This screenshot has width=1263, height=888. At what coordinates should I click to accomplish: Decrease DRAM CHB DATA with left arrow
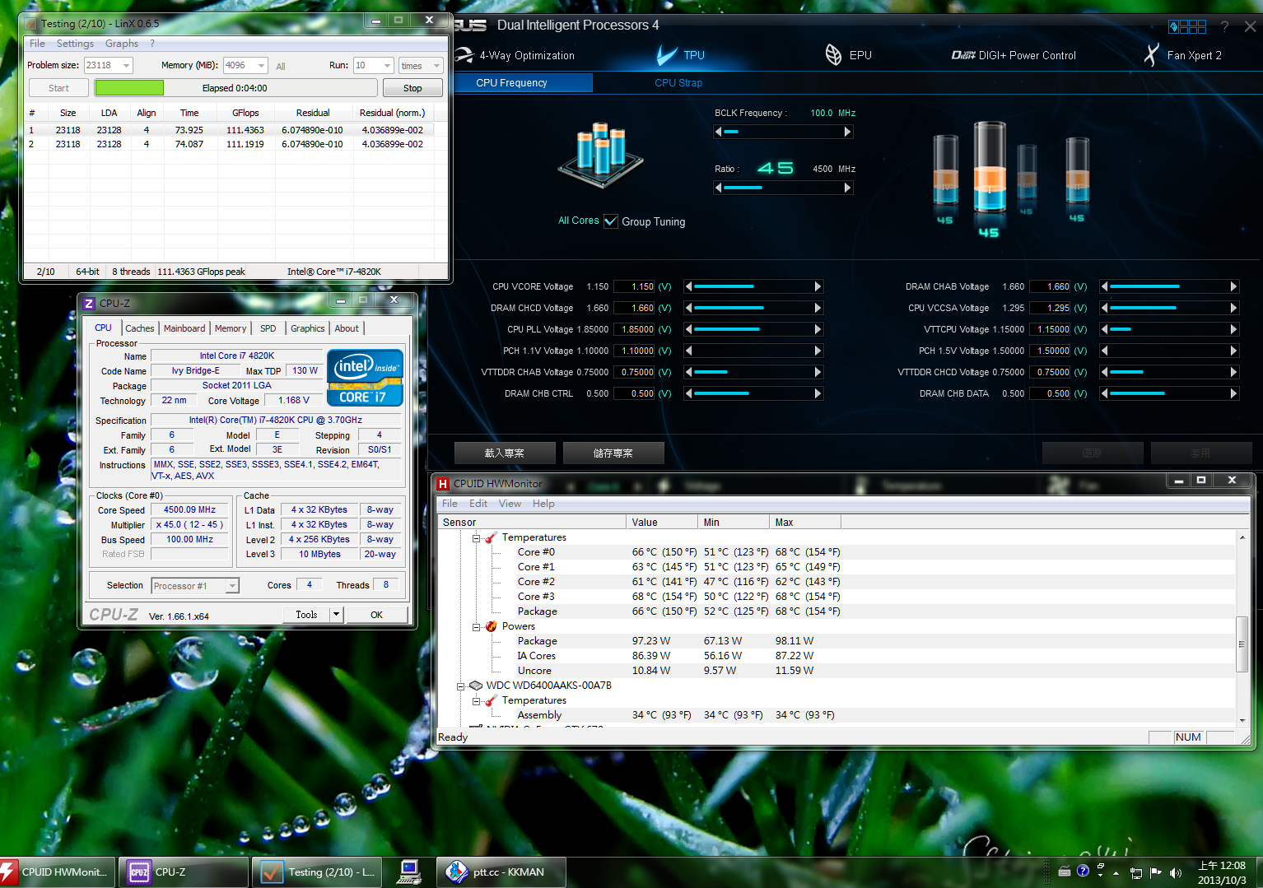pos(1105,393)
